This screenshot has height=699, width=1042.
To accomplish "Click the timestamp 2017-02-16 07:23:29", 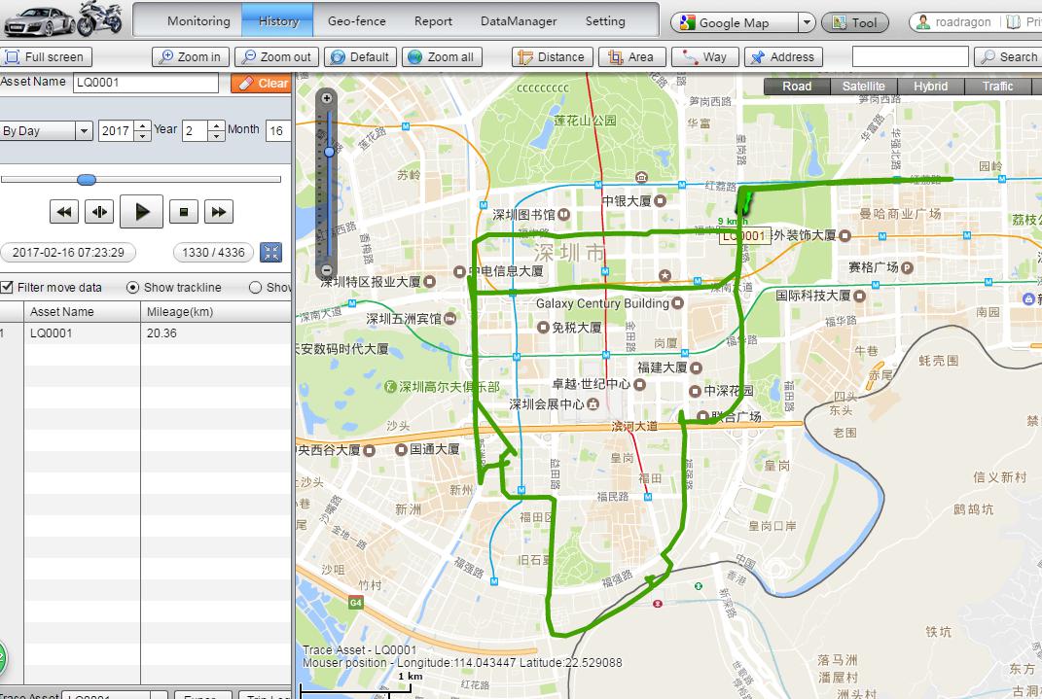I will coord(68,252).
